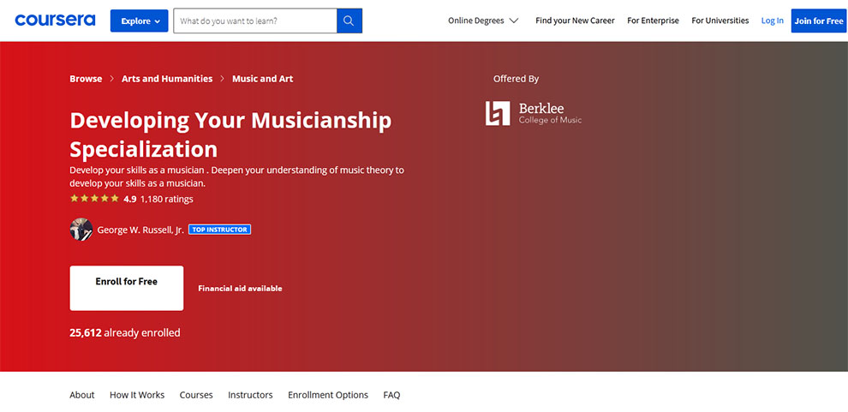This screenshot has width=848, height=412.
Task: Click Log In
Action: coord(773,21)
